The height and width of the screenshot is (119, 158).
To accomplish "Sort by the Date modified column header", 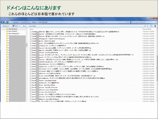I will (147, 29).
